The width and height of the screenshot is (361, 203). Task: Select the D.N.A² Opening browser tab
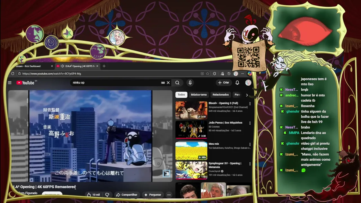(77, 66)
